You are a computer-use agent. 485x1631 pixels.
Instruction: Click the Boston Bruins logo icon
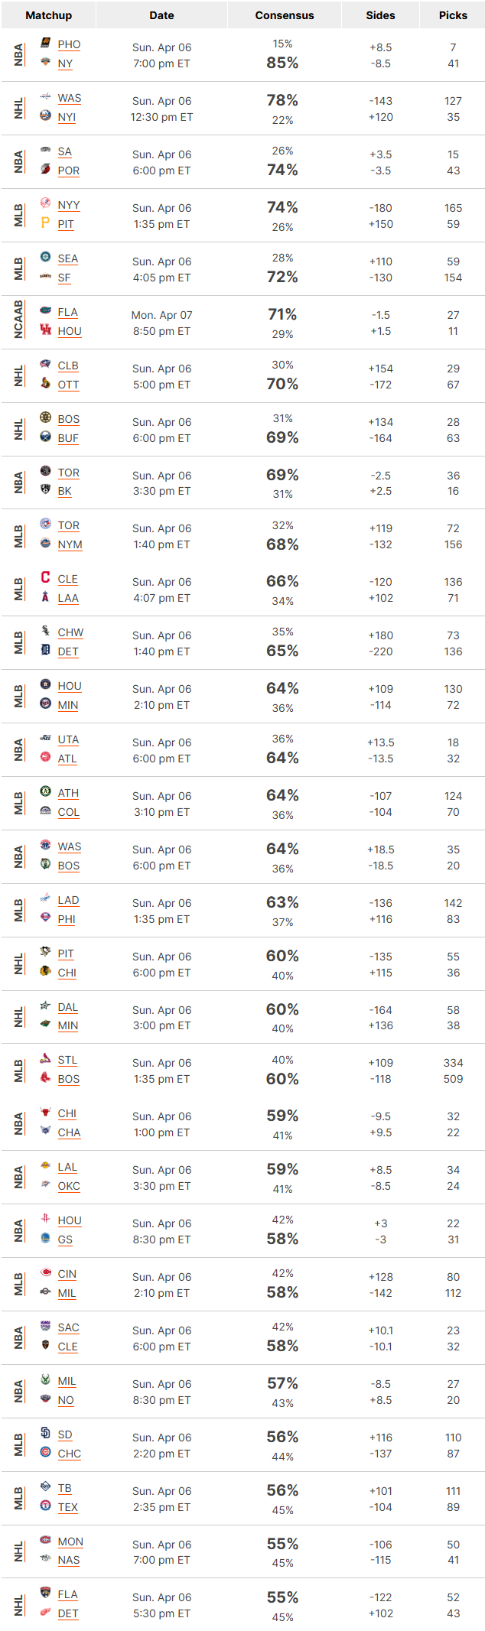45,417
